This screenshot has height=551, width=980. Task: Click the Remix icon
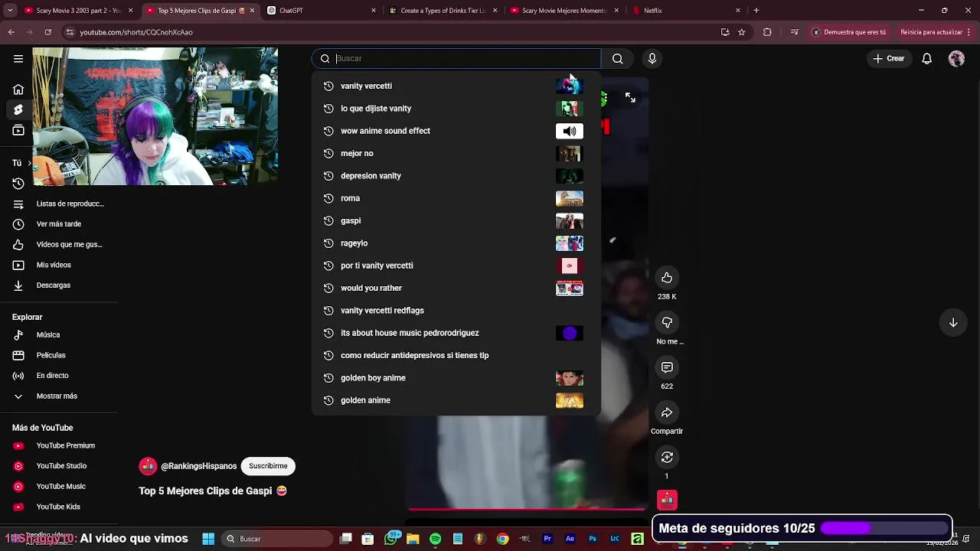pos(667,457)
